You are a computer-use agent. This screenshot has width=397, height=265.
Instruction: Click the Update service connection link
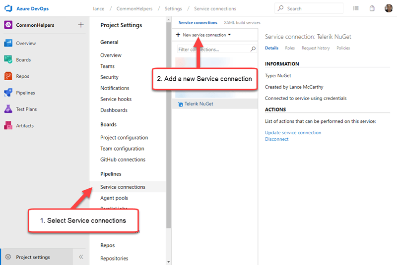click(293, 132)
